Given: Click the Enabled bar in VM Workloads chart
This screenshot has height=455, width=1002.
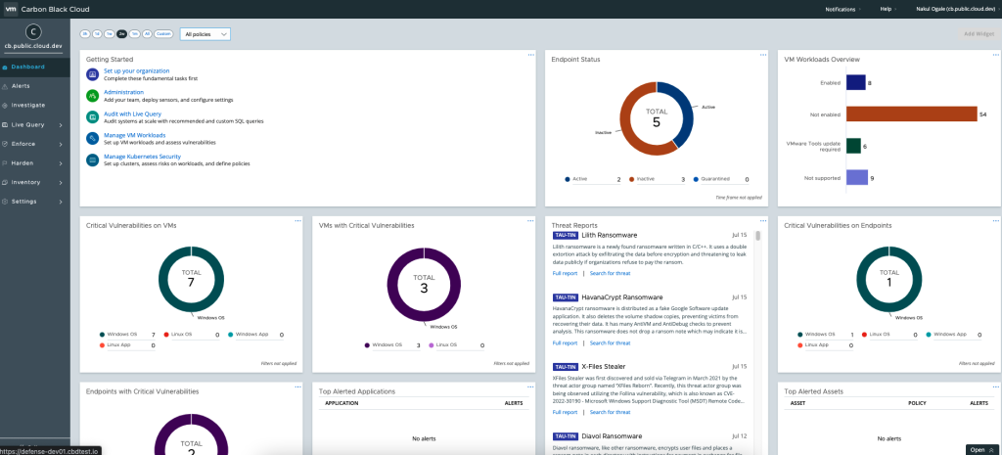Looking at the screenshot, I should click(x=855, y=82).
